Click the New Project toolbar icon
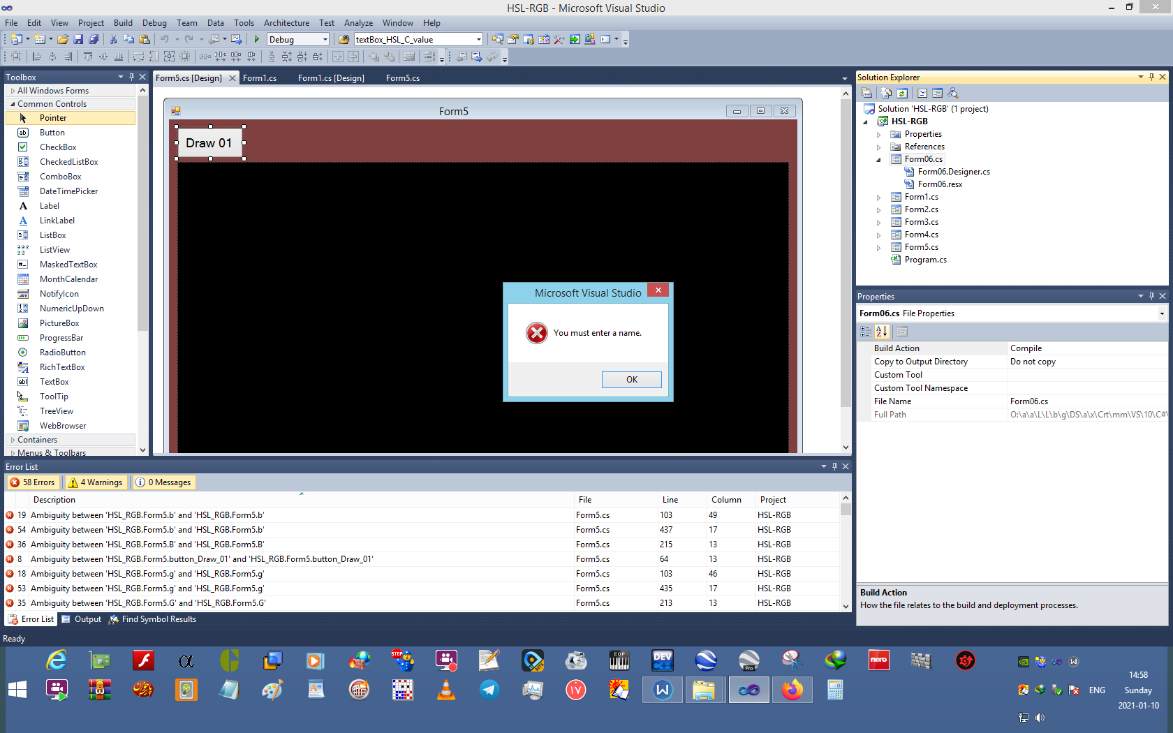The image size is (1173, 733). (x=17, y=40)
